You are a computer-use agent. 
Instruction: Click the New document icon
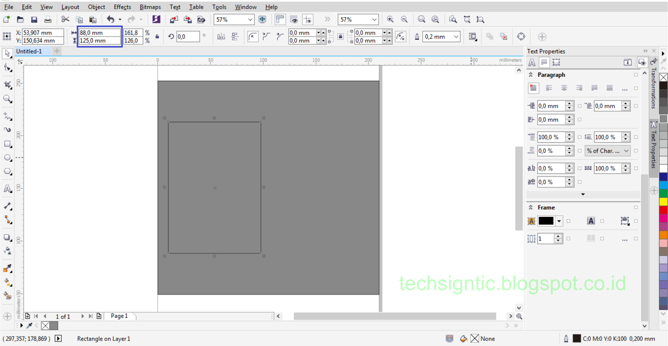[7, 19]
